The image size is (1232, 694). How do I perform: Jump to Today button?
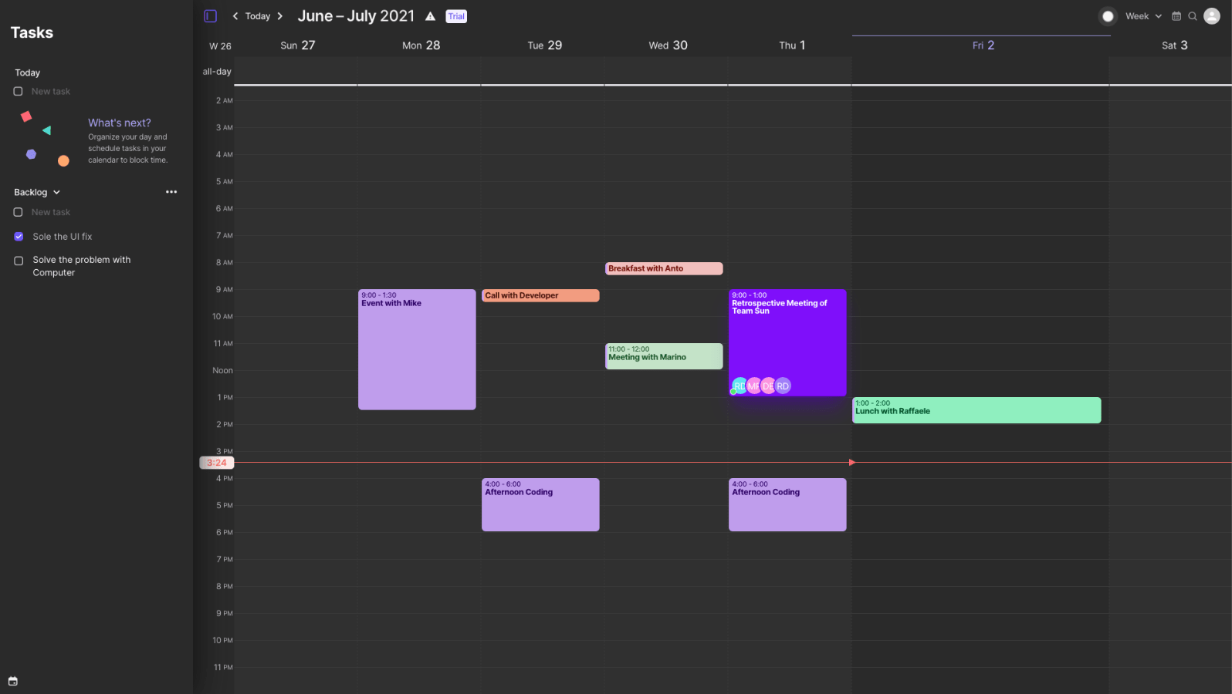click(x=258, y=16)
